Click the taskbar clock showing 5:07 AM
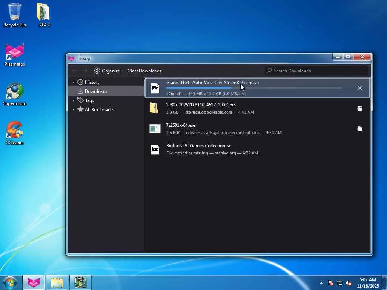Viewport: 387px width, 290px height. click(x=368, y=283)
